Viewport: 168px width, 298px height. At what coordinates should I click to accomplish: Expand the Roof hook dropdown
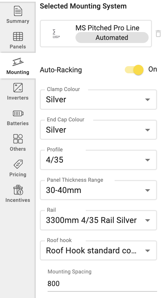98,251
